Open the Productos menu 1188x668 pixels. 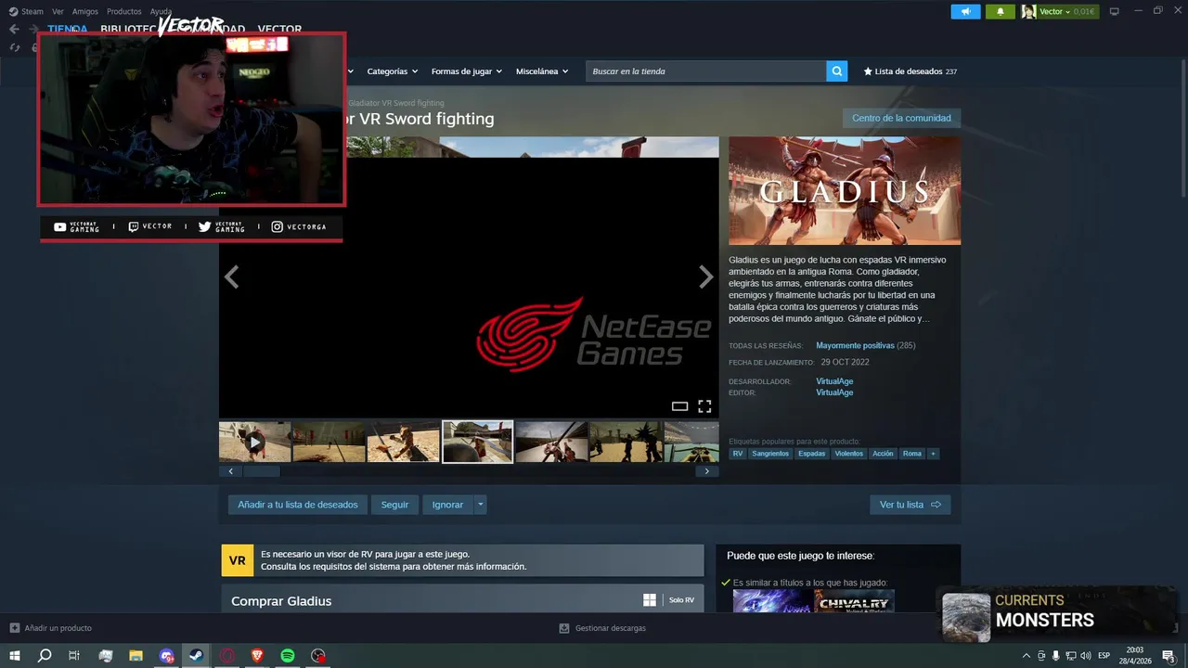click(123, 11)
